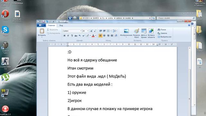This screenshot has width=206, height=116.
Task: Open font color dropdown arrow
Action: click(96, 35)
